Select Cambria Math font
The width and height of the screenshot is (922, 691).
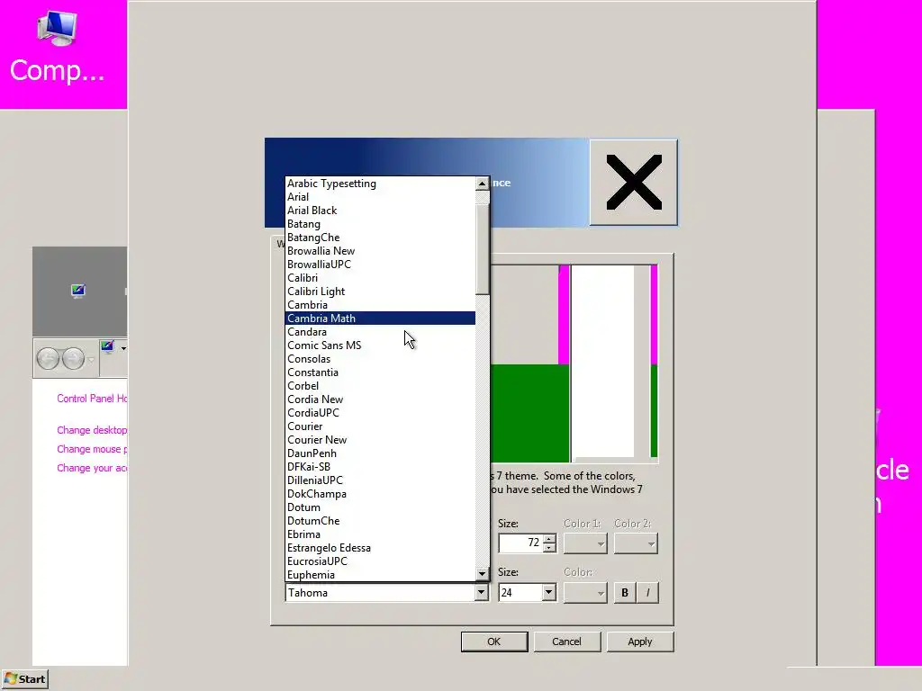pos(381,319)
